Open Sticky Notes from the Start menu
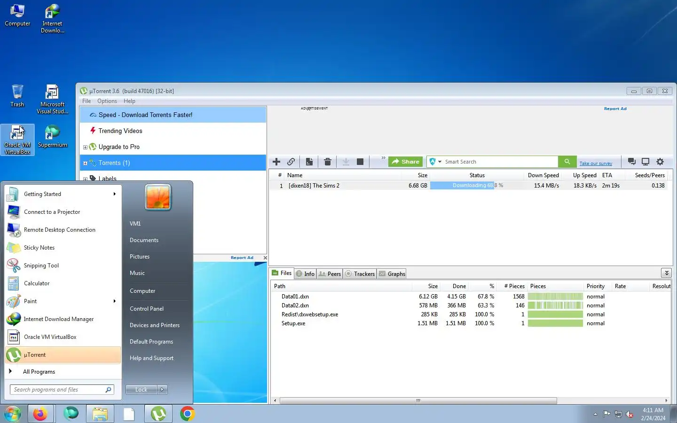Image resolution: width=677 pixels, height=423 pixels. (63, 248)
